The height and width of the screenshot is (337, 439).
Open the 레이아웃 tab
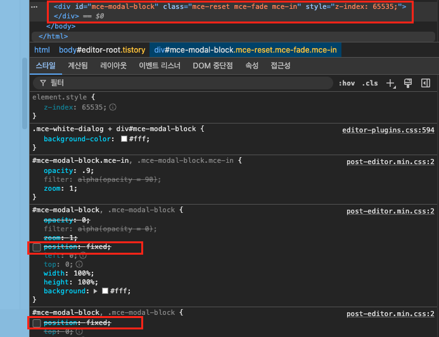pyautogui.click(x=113, y=66)
